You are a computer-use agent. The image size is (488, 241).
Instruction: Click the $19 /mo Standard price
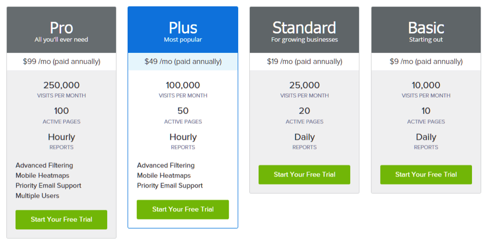coord(304,61)
